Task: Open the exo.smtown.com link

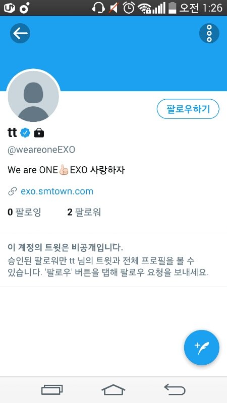Action: [x=57, y=191]
